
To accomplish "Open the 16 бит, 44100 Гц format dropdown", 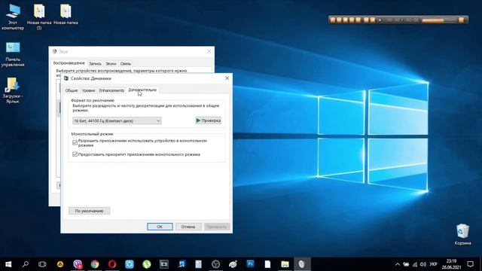I will click(x=117, y=120).
